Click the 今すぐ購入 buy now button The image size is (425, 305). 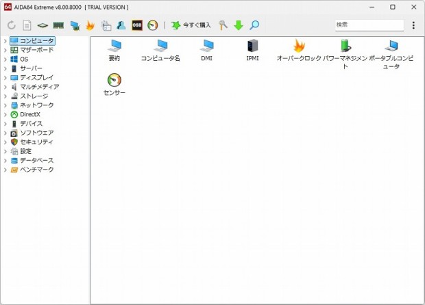191,25
